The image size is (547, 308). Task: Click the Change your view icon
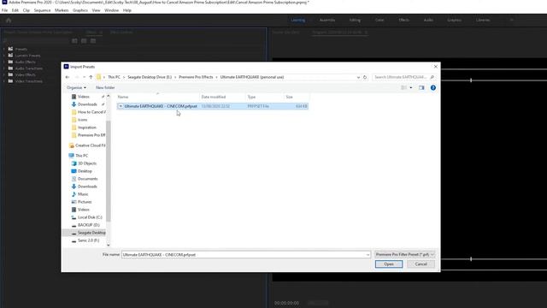(404, 87)
